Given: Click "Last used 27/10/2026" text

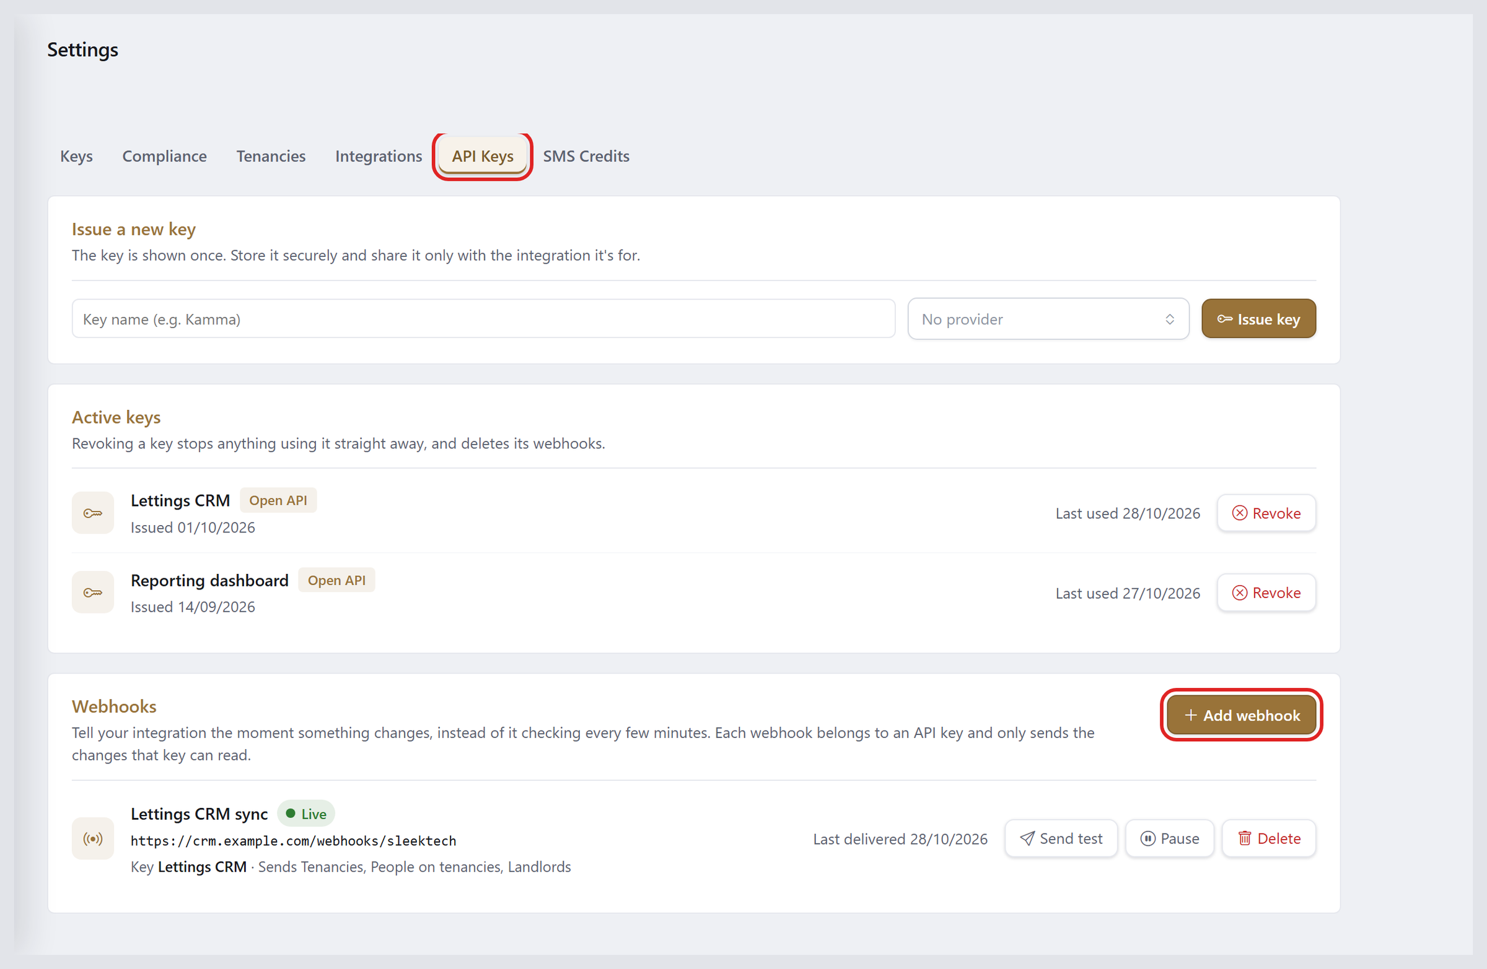Looking at the screenshot, I should coord(1127,593).
